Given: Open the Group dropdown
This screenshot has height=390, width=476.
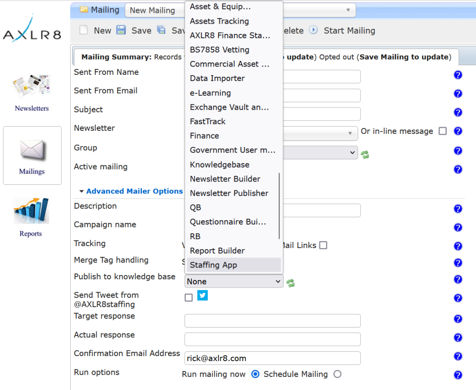Looking at the screenshot, I should [x=320, y=152].
